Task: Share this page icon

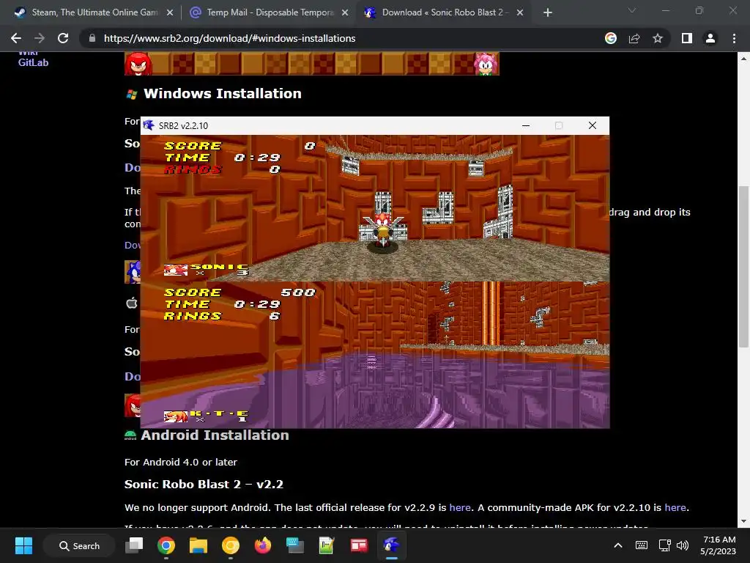Action: tap(634, 38)
